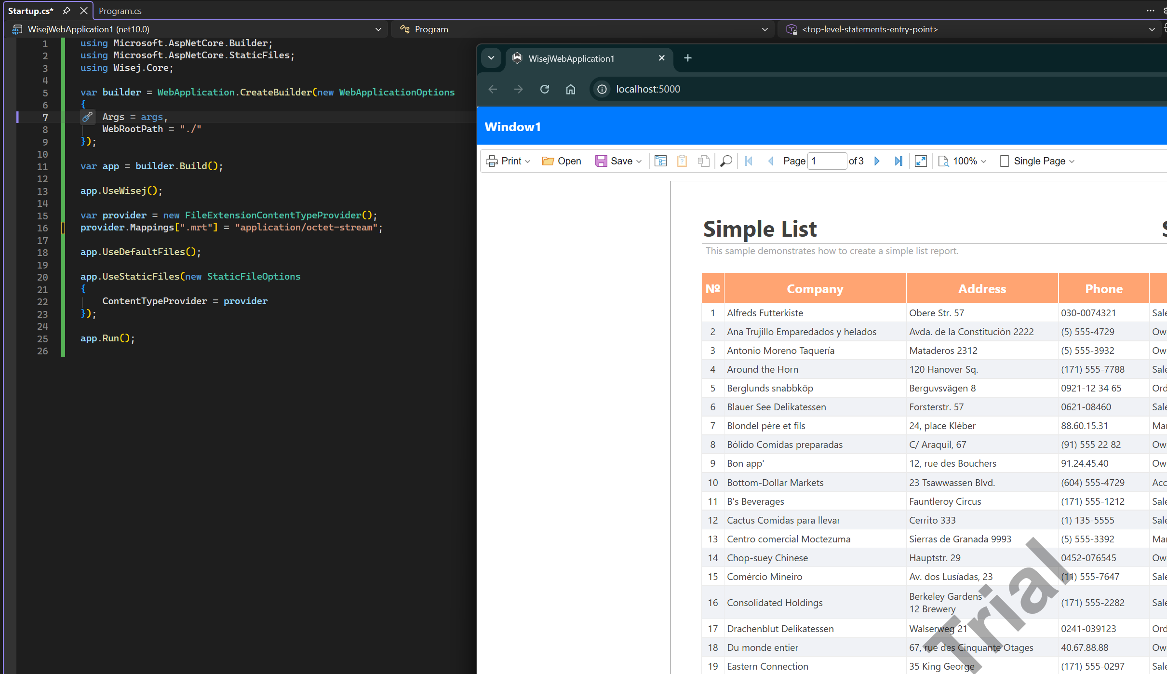This screenshot has height=674, width=1167.
Task: Open the find/search tool in the report viewer
Action: [726, 161]
